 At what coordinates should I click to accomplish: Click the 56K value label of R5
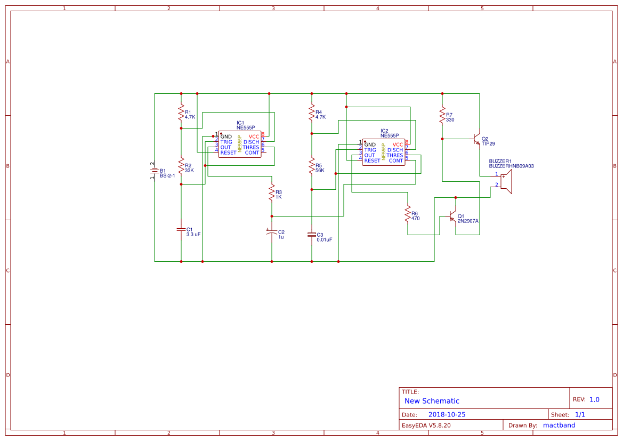(x=319, y=170)
